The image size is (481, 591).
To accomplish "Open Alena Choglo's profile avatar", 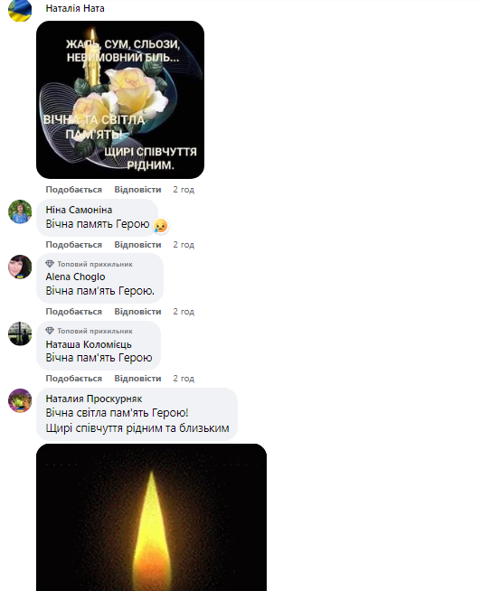I will [x=20, y=267].
